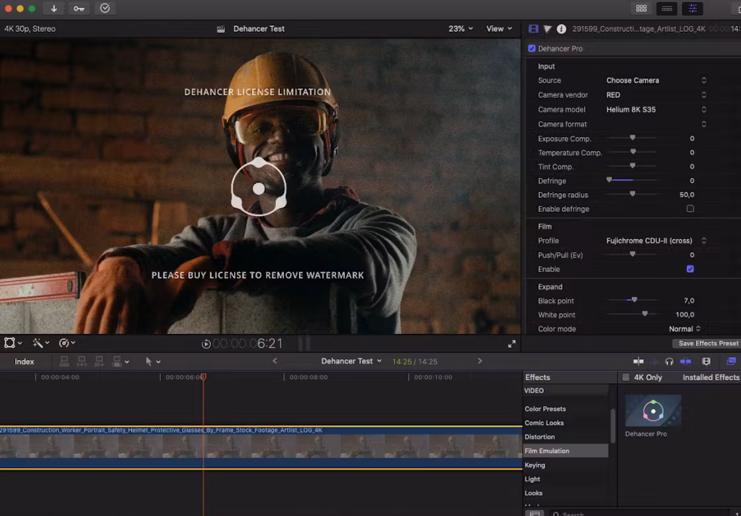Open Camera model Helium 8K S35 dropdown
Viewport: 741px width, 516px height.
pyautogui.click(x=656, y=110)
